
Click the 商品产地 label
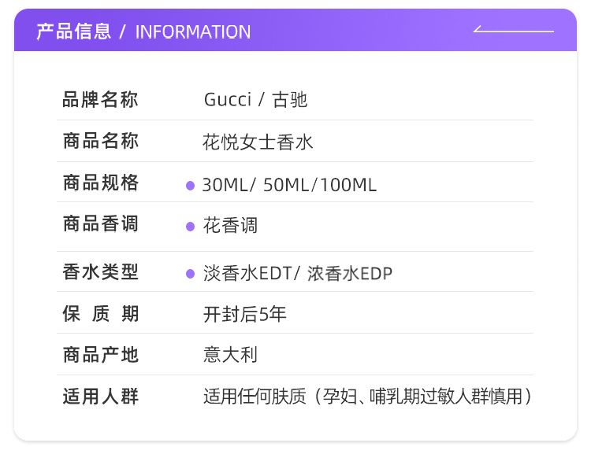pos(100,355)
